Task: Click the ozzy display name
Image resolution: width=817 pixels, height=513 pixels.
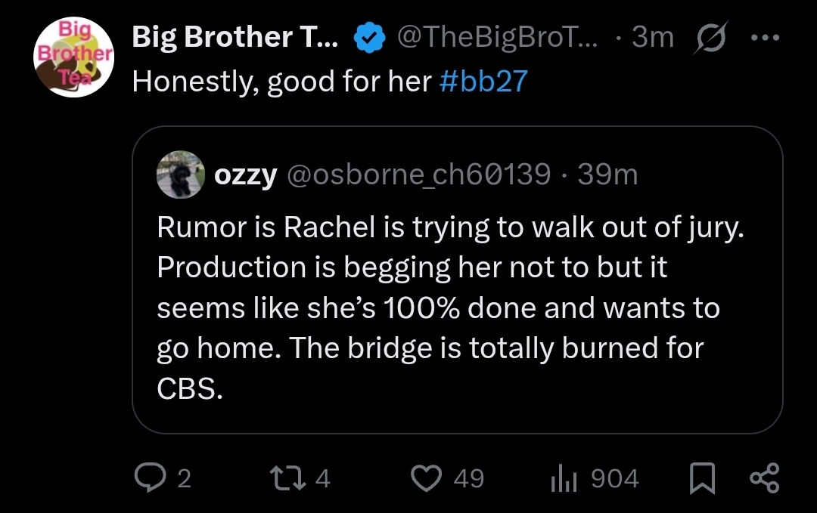Action: [x=245, y=175]
